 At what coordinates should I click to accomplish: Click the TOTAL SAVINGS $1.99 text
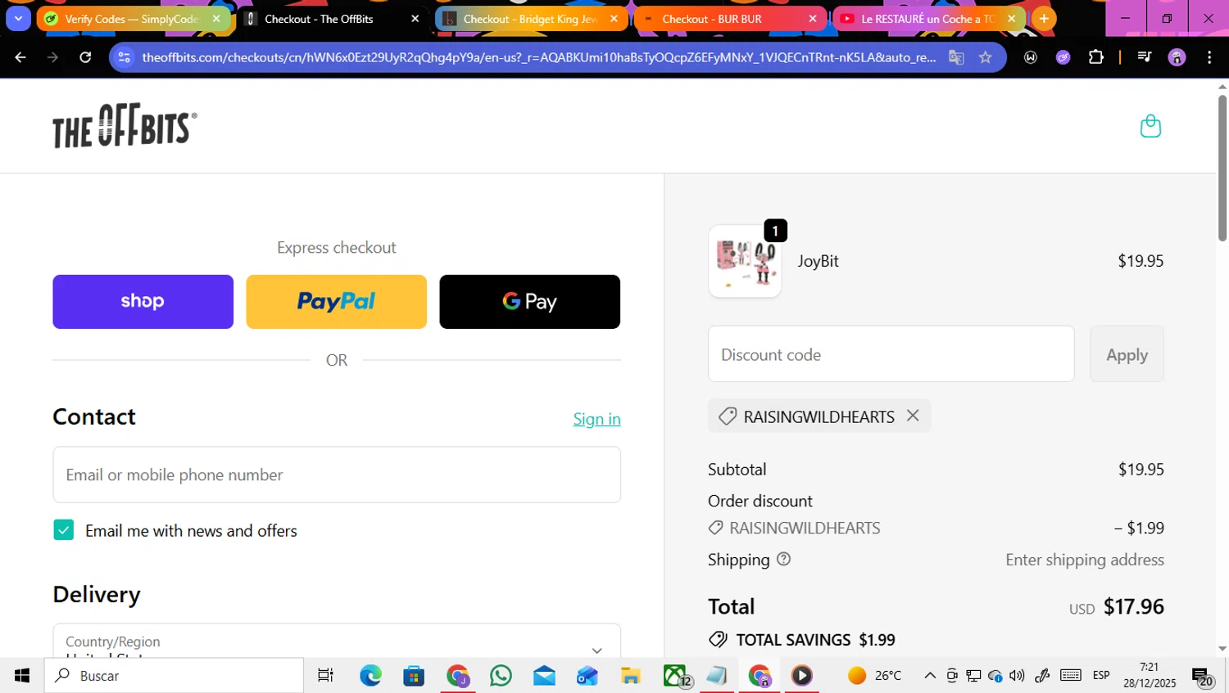point(814,640)
